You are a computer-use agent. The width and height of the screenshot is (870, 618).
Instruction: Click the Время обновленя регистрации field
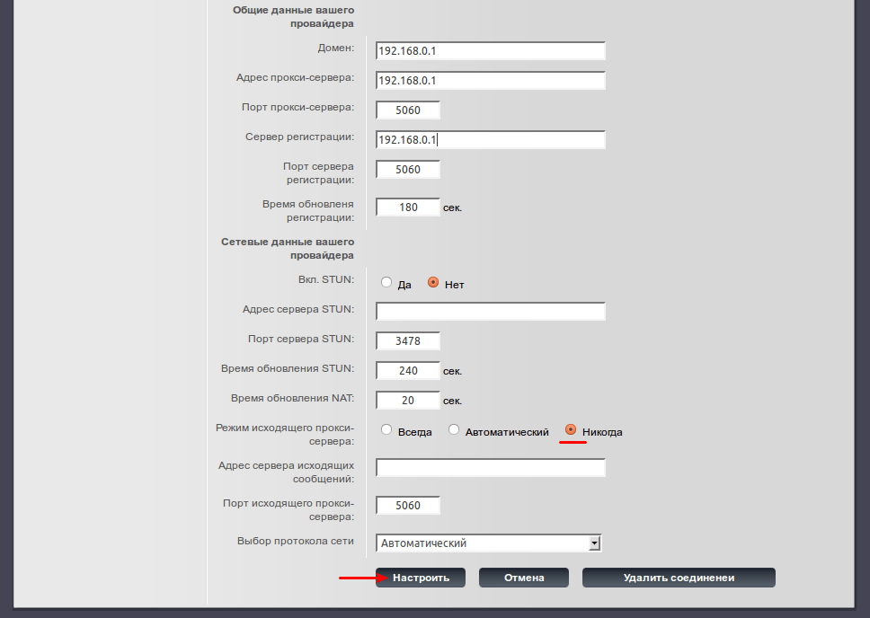coord(408,207)
